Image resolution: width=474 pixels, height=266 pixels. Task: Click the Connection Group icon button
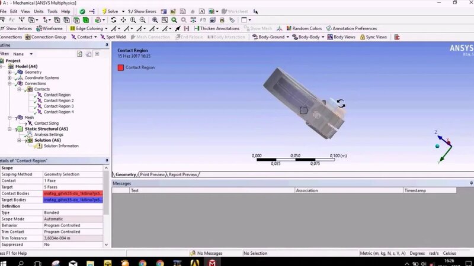(46, 37)
